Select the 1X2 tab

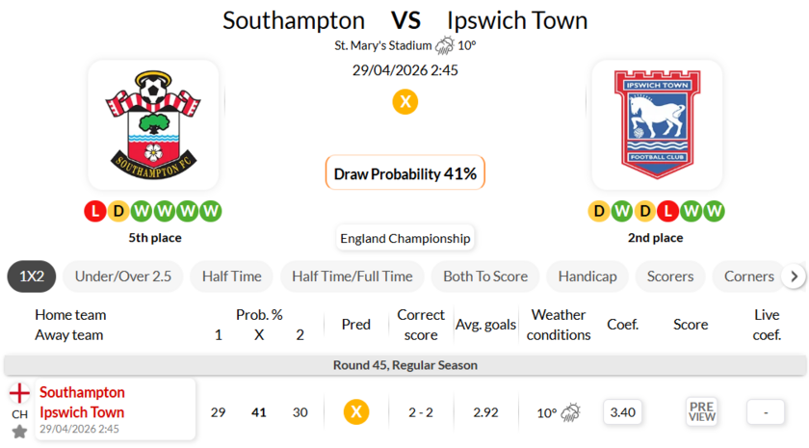tap(32, 277)
